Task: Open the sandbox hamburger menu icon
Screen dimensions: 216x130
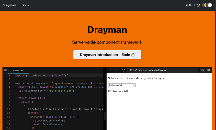Action: pyautogui.click(x=5, y=70)
